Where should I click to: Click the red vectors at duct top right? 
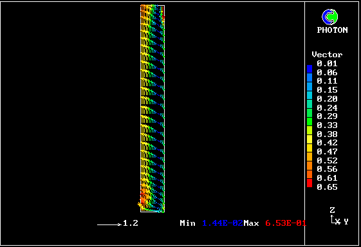tap(163, 14)
